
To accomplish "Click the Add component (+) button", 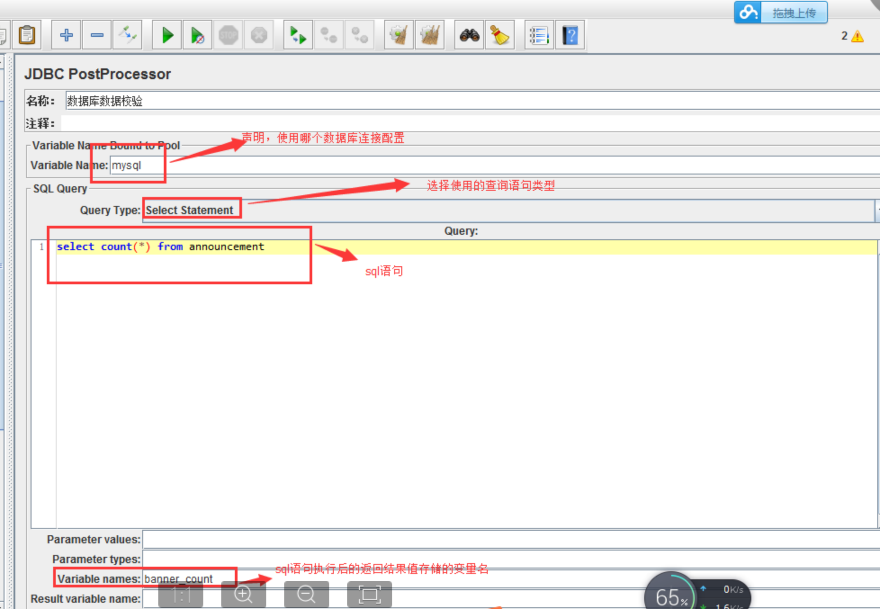I will [66, 34].
